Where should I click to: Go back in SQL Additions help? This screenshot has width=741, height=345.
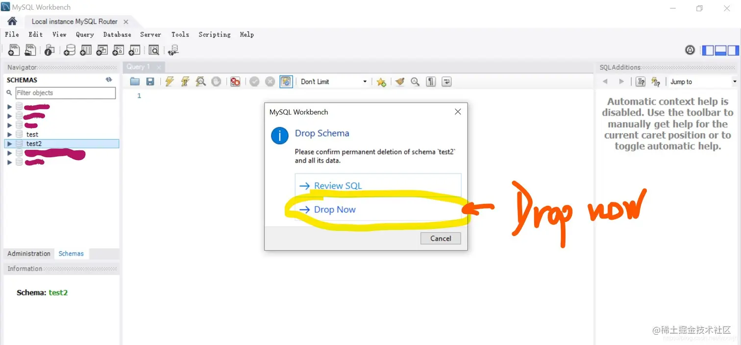pos(605,82)
